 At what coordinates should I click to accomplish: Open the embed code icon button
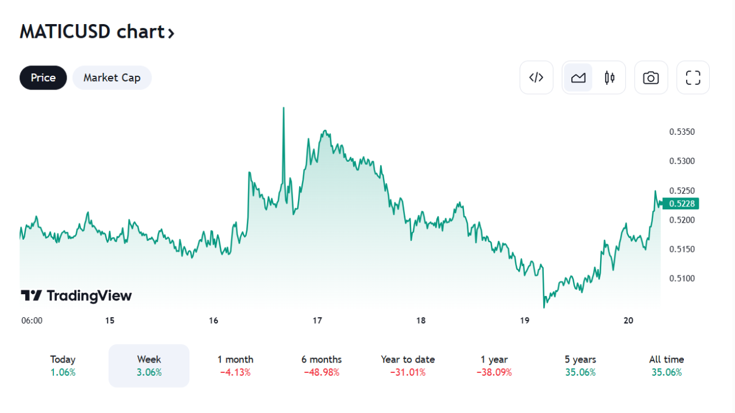tap(536, 77)
